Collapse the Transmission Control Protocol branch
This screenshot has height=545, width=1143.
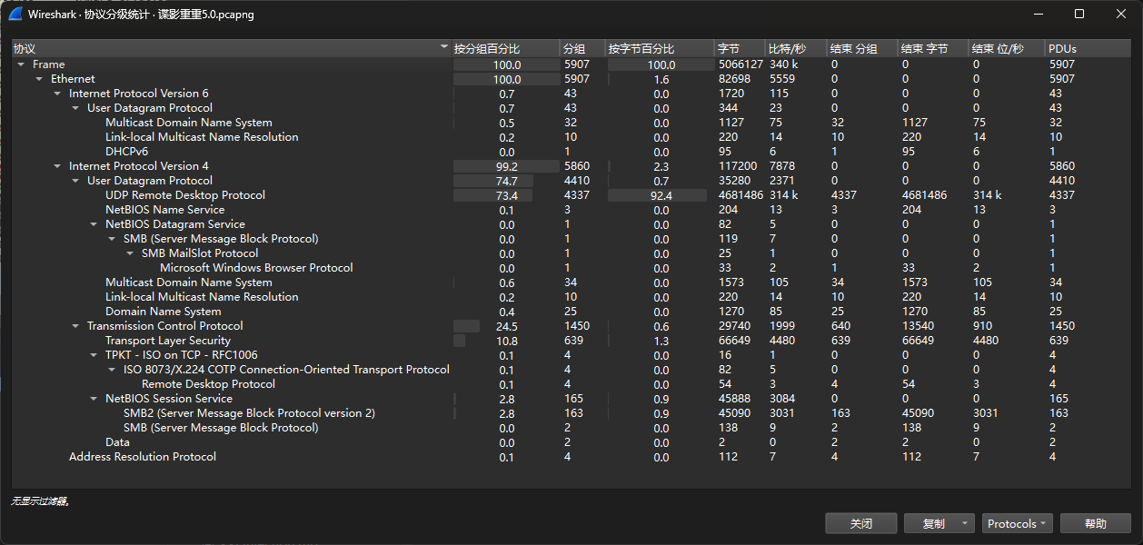tap(75, 326)
